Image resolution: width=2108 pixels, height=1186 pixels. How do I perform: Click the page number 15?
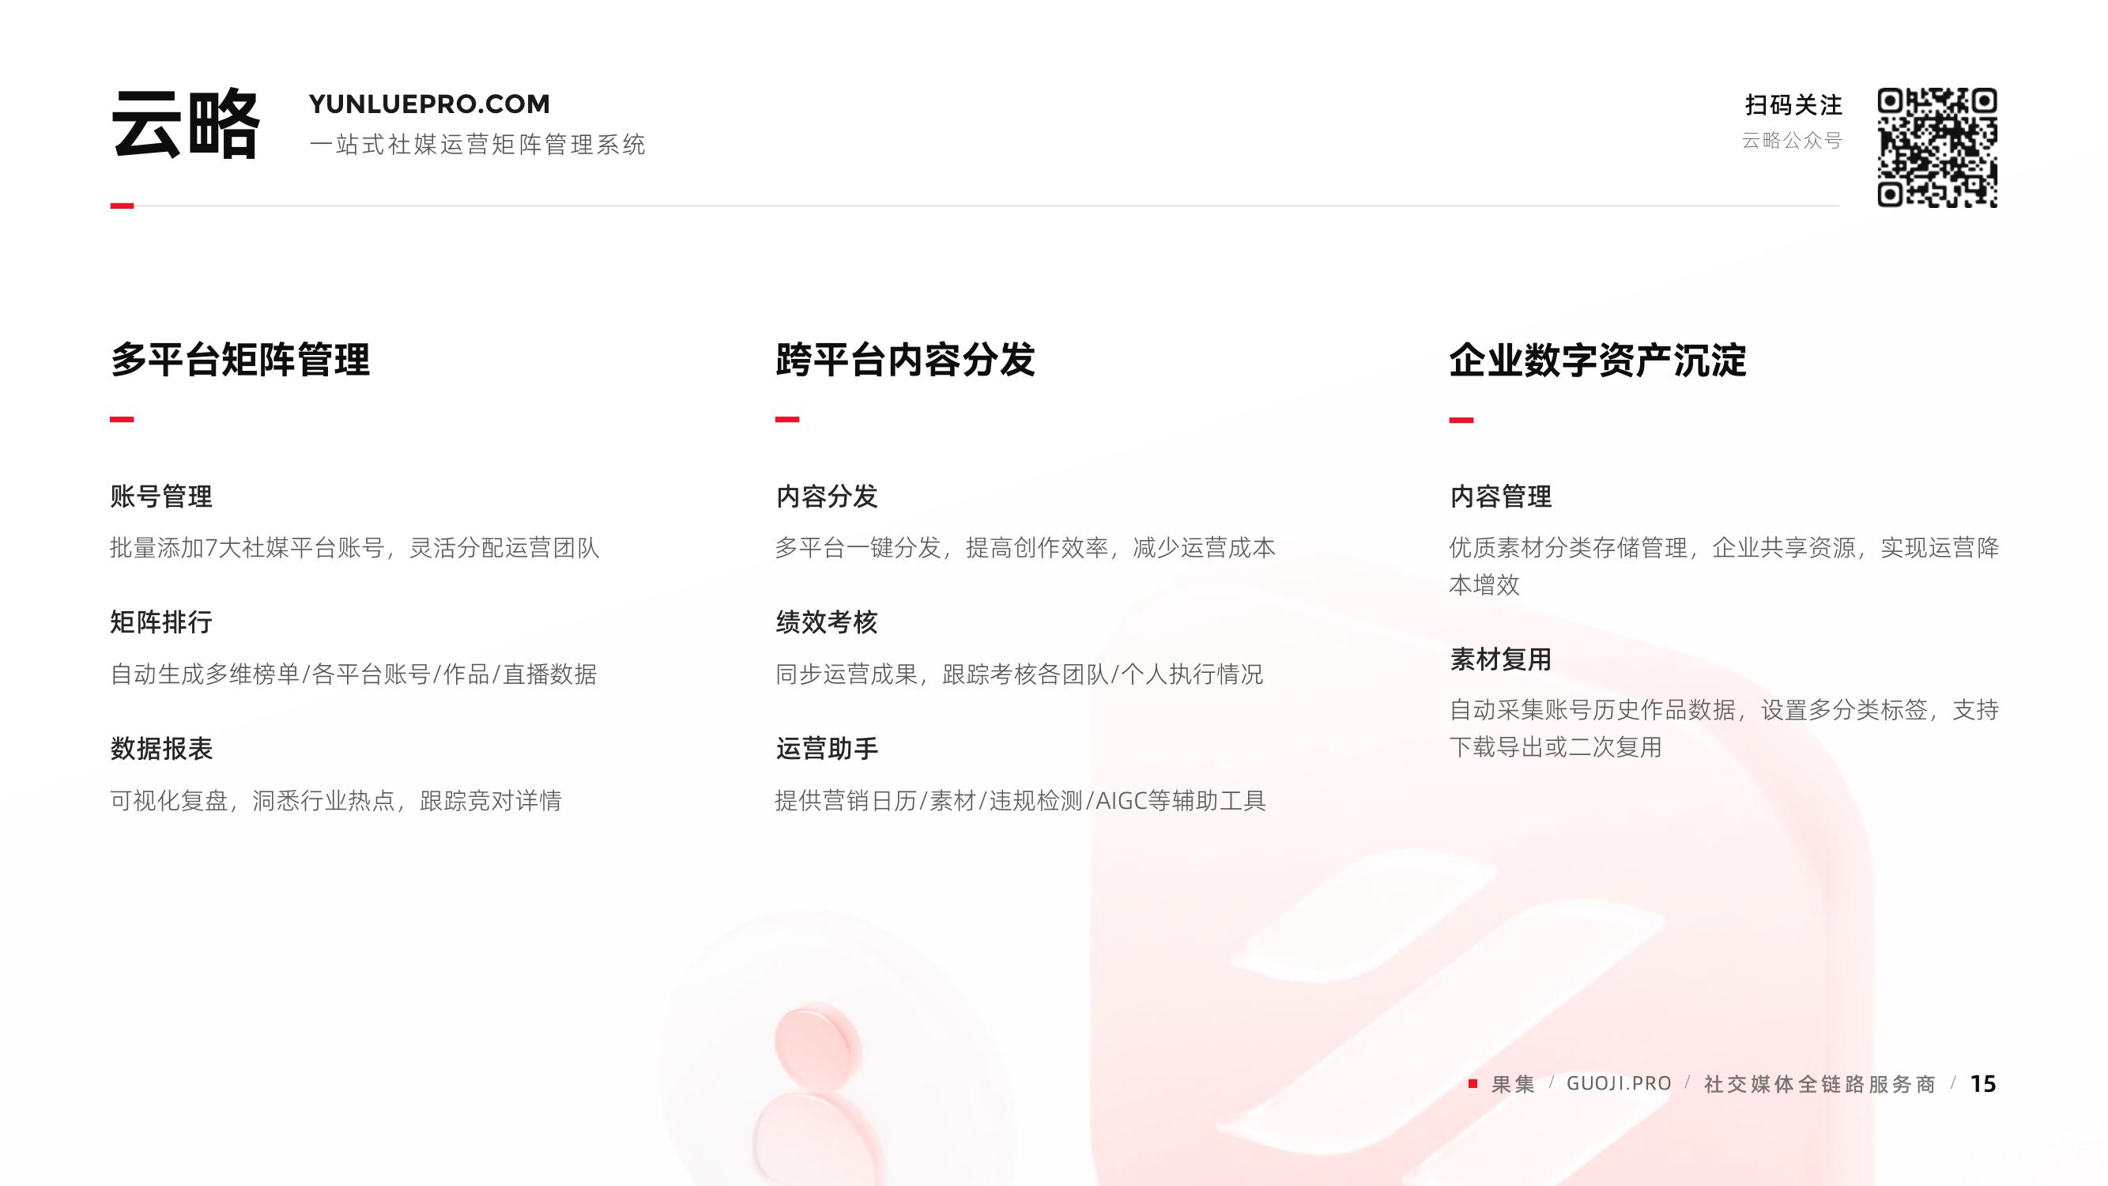point(1983,1084)
